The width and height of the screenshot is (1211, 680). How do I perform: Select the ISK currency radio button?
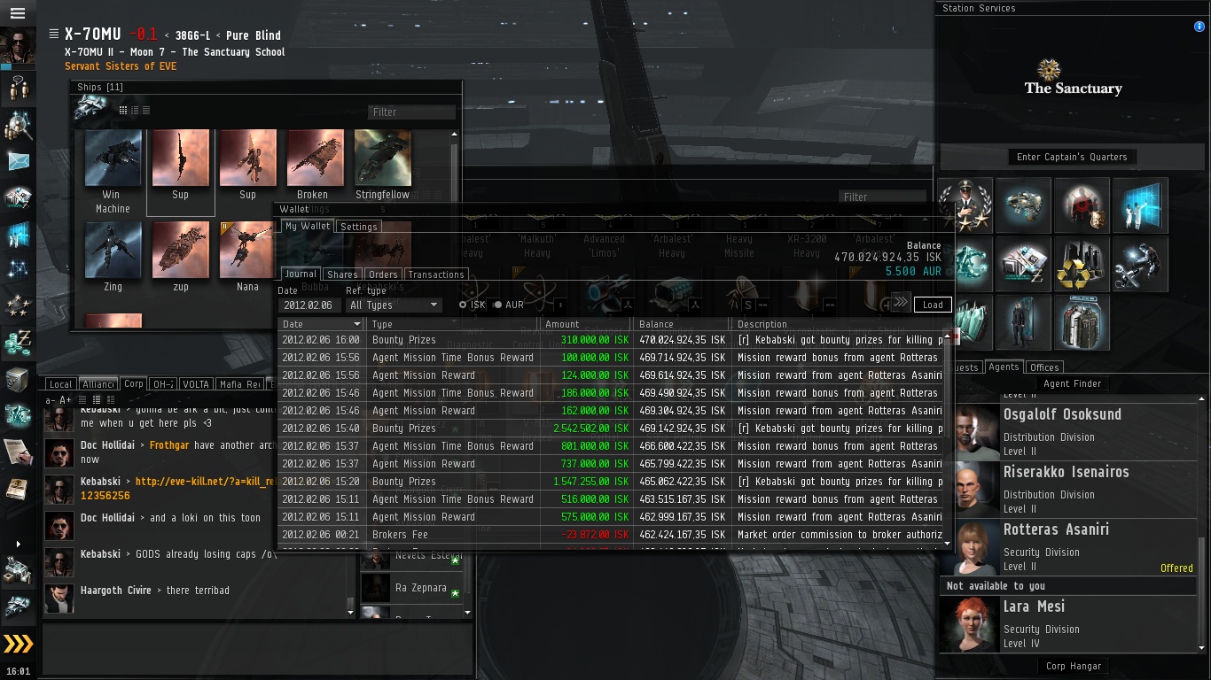(x=463, y=305)
